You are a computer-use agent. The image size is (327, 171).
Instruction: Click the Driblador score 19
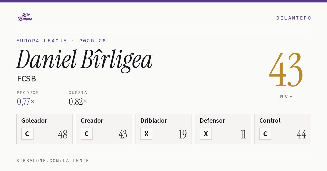click(183, 134)
